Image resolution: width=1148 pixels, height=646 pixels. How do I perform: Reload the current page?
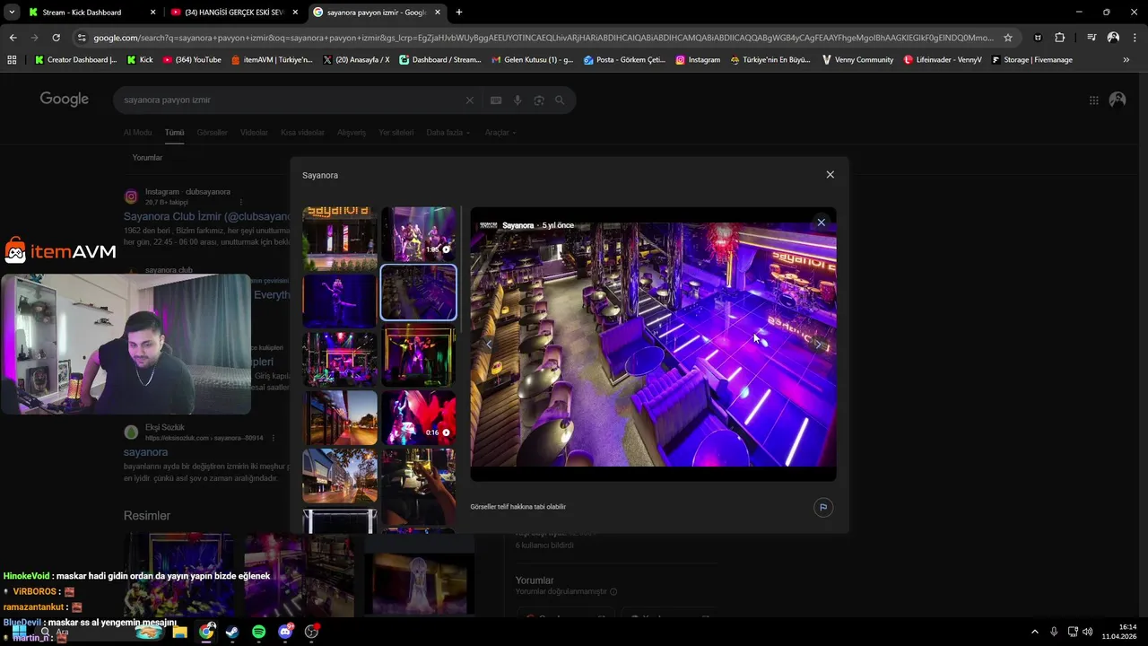point(56,38)
